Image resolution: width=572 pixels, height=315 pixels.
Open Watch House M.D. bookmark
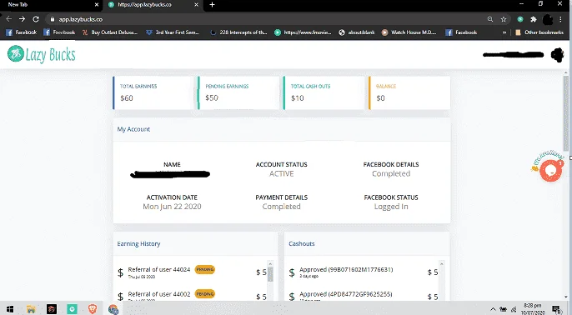point(409,32)
